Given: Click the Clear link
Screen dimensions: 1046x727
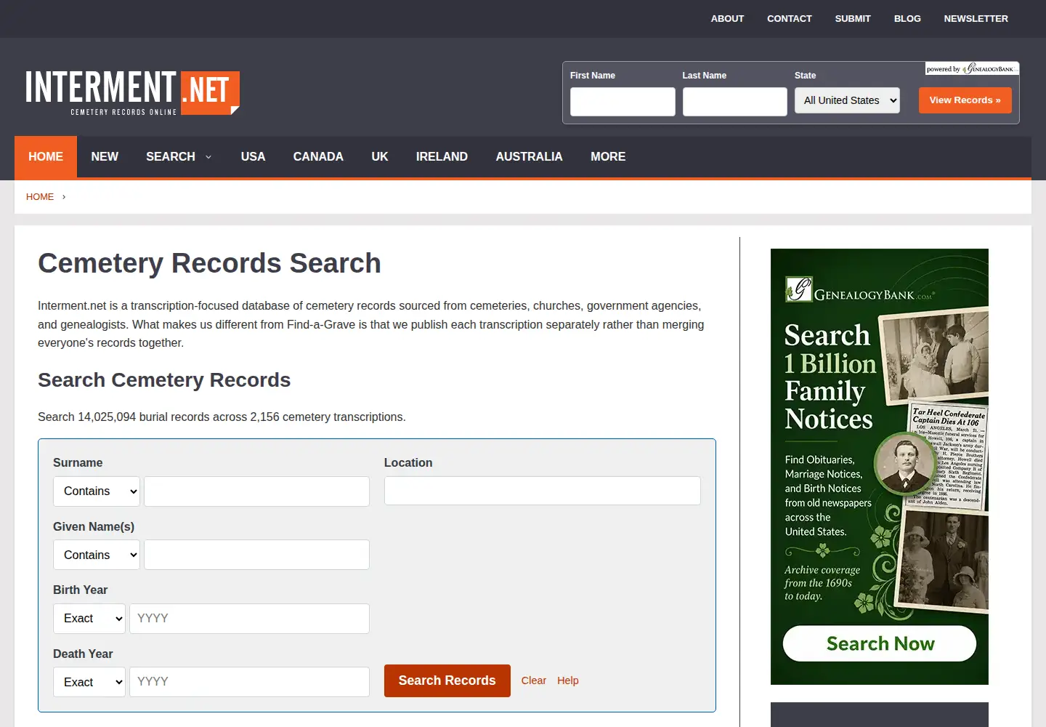Looking at the screenshot, I should click(533, 680).
